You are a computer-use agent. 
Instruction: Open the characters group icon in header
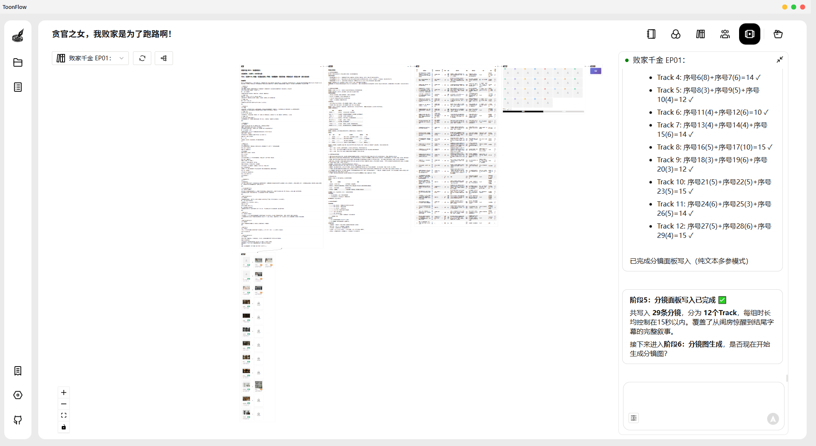click(x=725, y=34)
